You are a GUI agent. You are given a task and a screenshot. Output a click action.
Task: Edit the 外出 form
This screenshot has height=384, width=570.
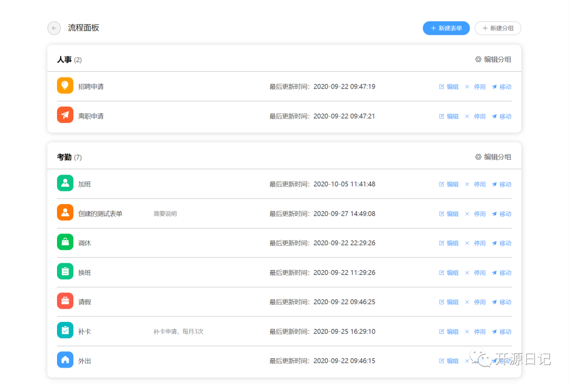(x=449, y=361)
